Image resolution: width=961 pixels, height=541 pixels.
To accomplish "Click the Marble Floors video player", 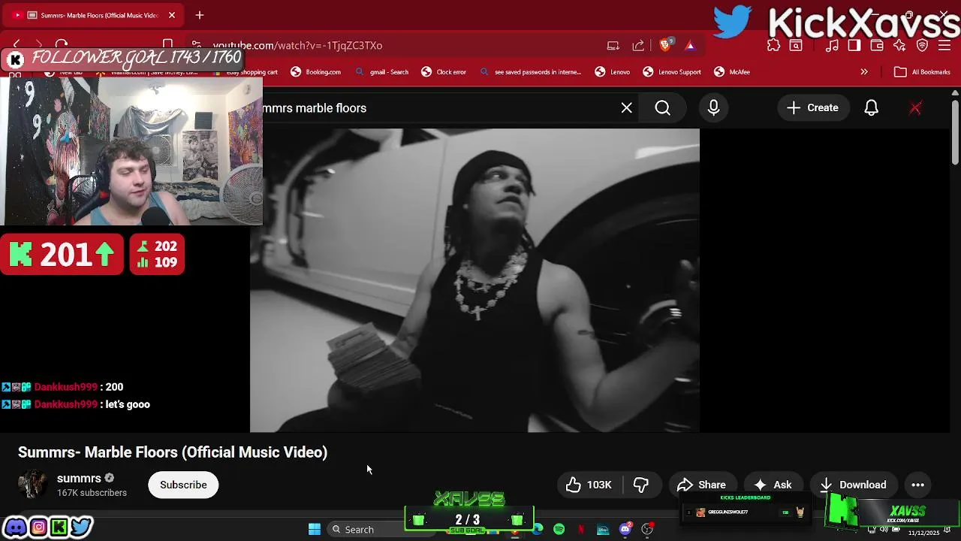I will 474,280.
